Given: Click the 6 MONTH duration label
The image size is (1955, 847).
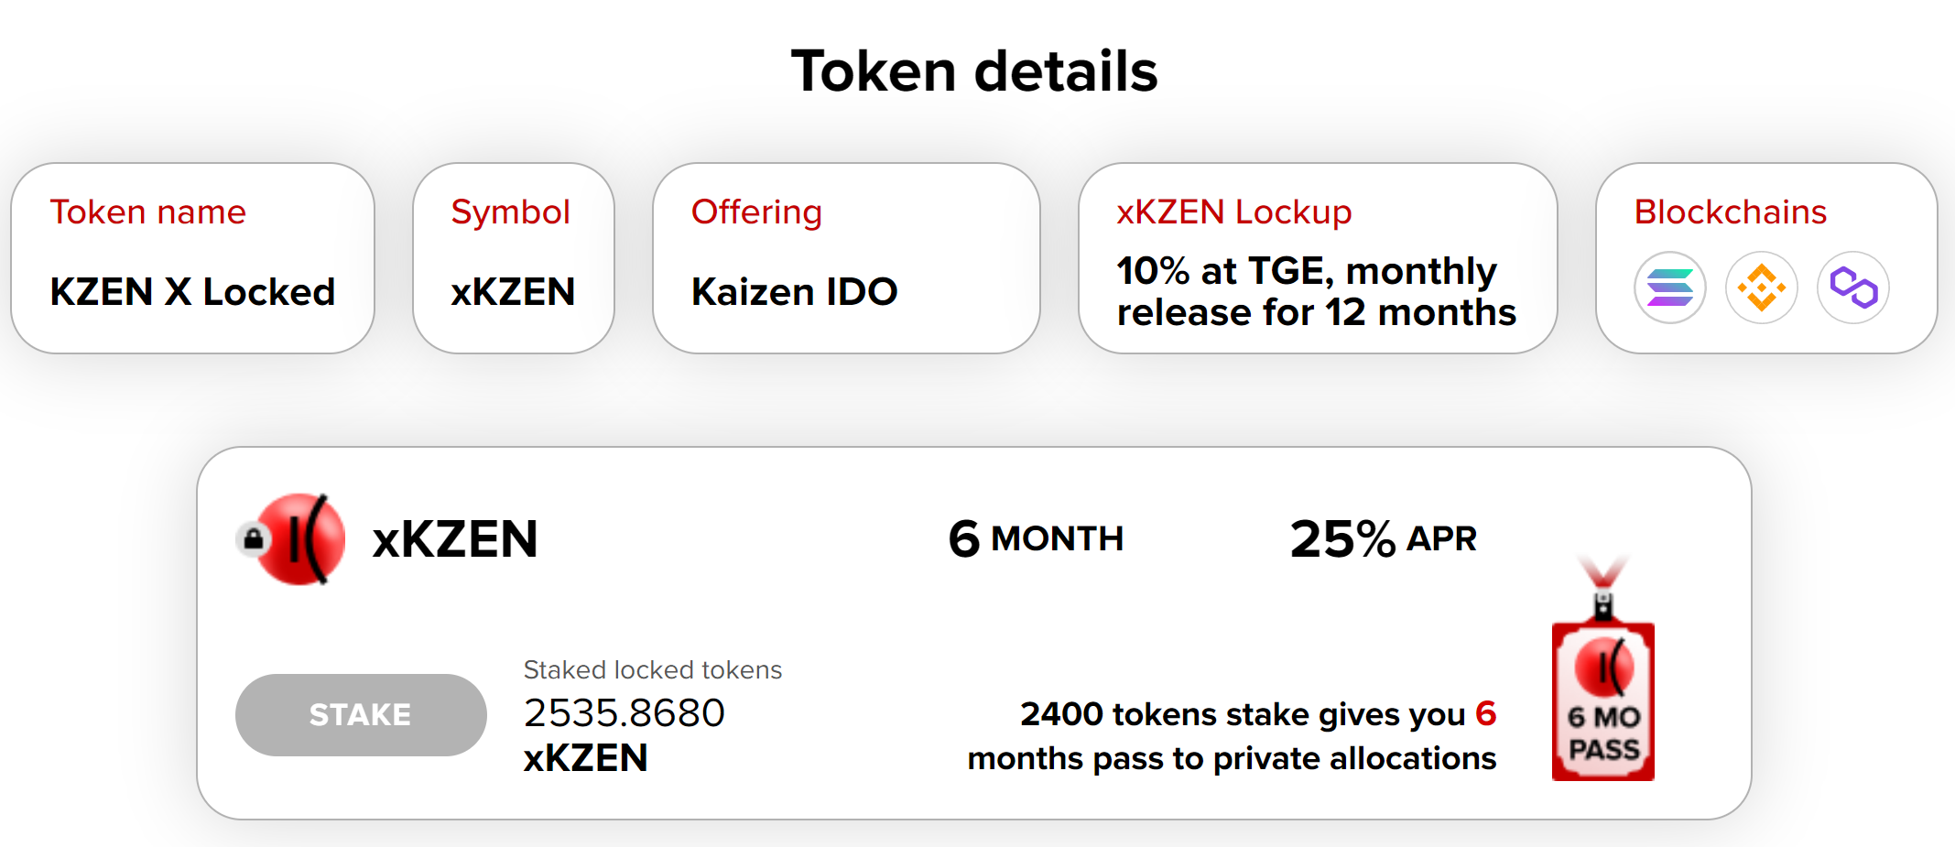Looking at the screenshot, I should pyautogui.click(x=1036, y=538).
